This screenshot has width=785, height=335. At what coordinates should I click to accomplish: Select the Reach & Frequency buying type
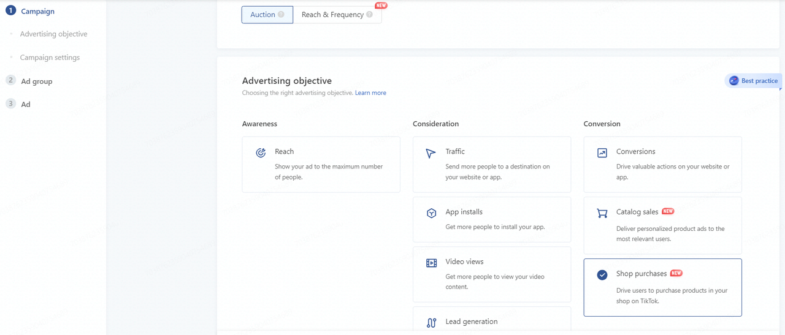point(337,15)
